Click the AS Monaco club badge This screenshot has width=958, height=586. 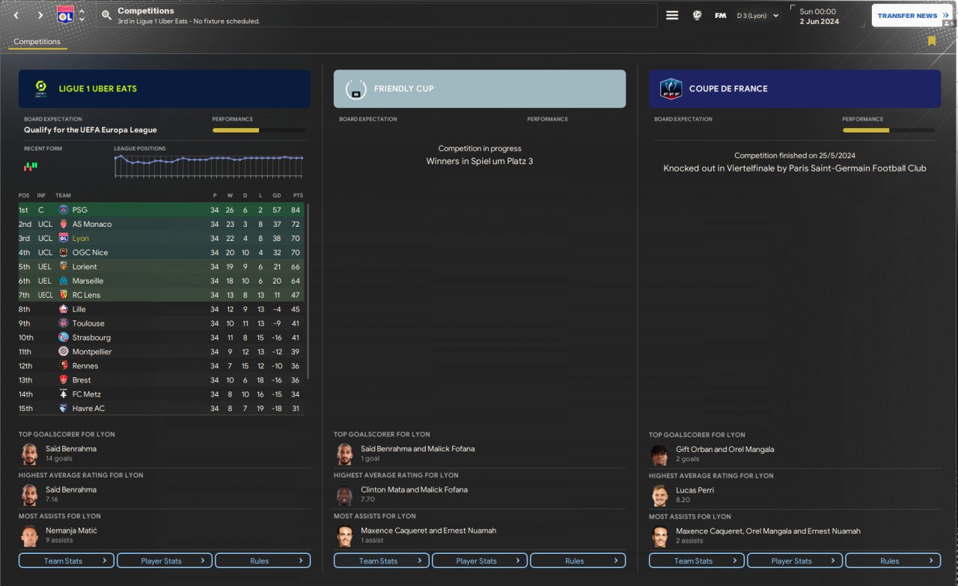(x=64, y=225)
